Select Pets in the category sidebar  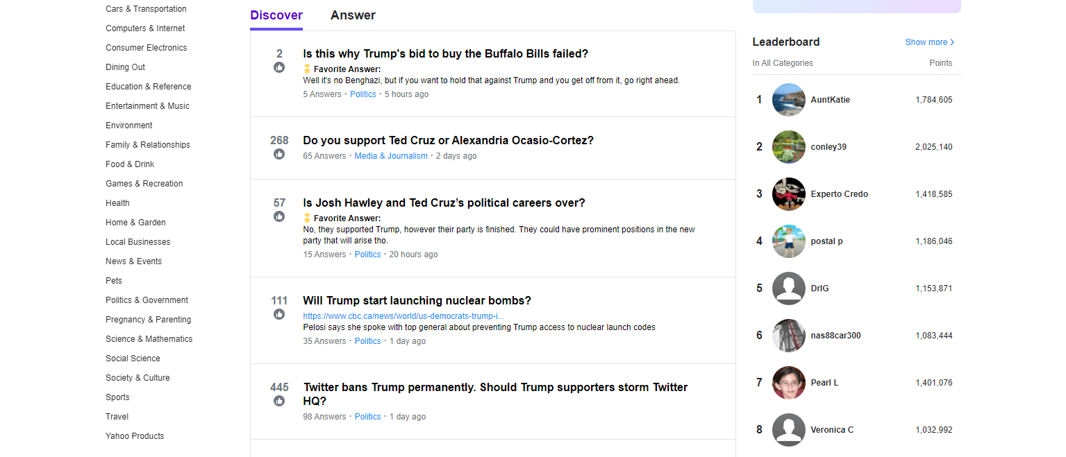113,280
